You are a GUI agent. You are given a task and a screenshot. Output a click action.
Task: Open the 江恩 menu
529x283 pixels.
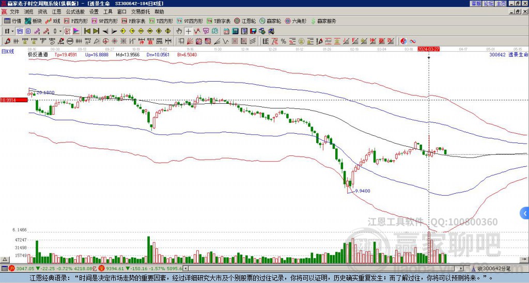pyautogui.click(x=57, y=12)
